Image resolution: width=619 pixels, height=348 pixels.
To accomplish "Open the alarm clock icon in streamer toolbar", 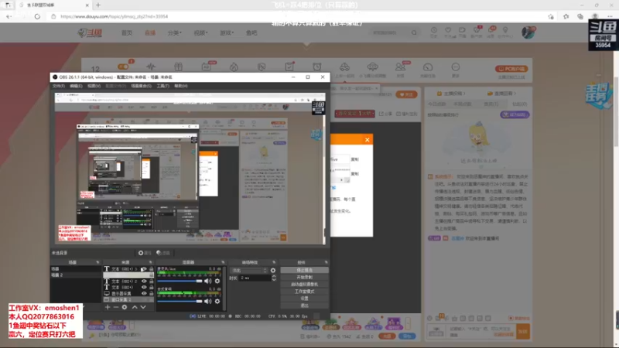I will click(x=317, y=67).
